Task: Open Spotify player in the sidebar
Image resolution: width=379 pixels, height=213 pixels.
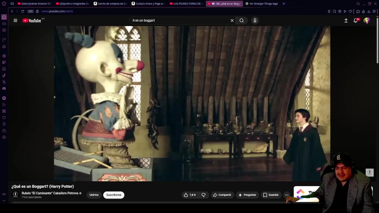Action: pos(4,98)
